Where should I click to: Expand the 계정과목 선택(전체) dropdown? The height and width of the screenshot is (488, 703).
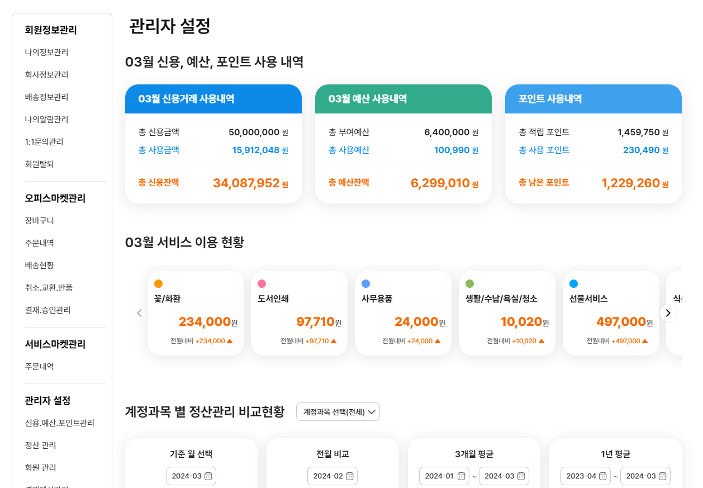[338, 412]
